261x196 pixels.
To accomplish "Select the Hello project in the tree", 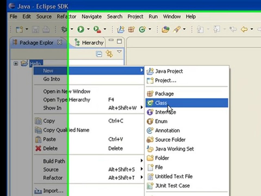I will click(36, 63).
